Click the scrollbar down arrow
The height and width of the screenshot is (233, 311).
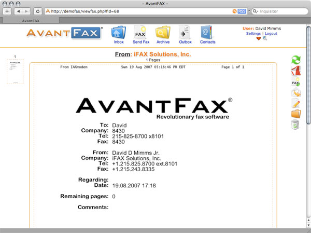pyautogui.click(x=308, y=225)
